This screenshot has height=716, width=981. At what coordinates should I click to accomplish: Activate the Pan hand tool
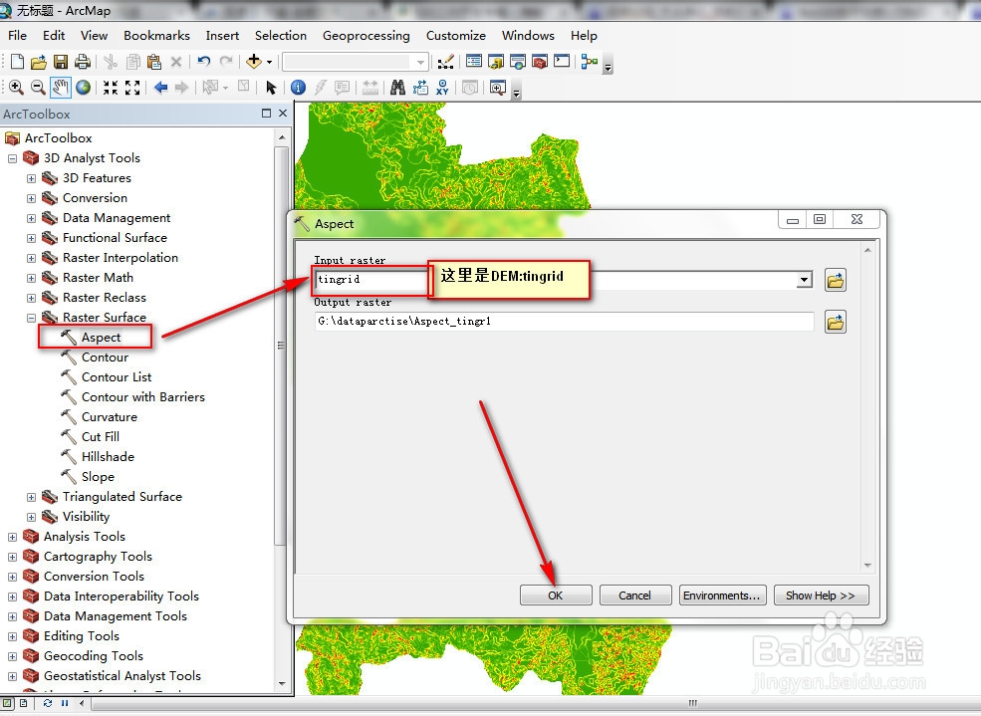point(61,88)
